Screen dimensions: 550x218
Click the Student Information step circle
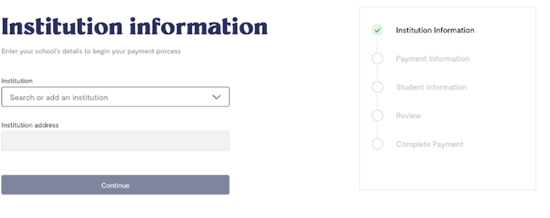pyautogui.click(x=378, y=87)
